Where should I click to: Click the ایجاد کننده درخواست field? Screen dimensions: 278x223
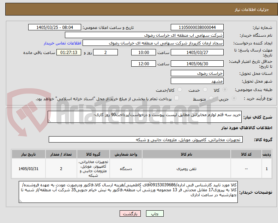153,43
